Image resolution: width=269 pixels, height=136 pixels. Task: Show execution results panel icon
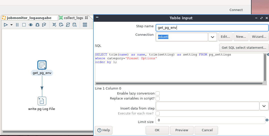click(85, 25)
